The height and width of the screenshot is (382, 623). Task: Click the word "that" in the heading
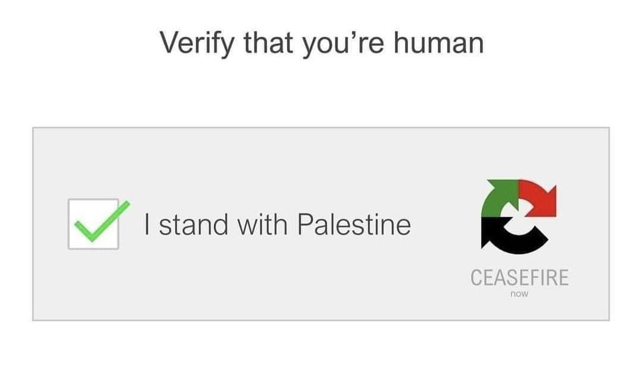point(261,43)
